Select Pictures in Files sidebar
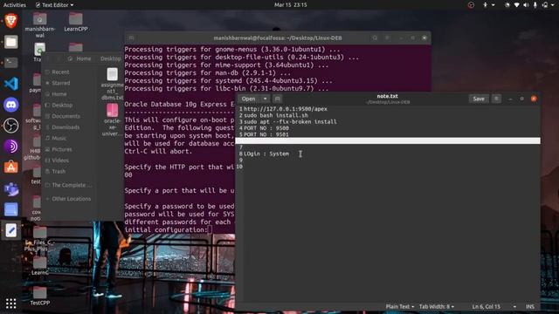The image size is (559, 314). [x=62, y=149]
